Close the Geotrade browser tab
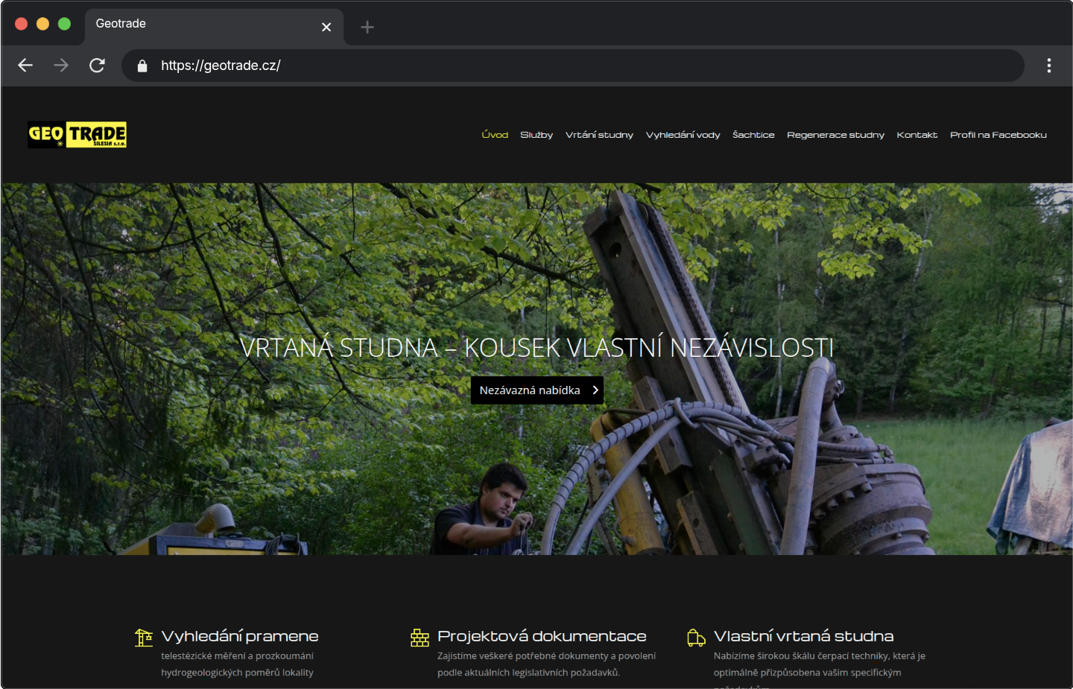Image resolution: width=1073 pixels, height=689 pixels. pos(326,28)
